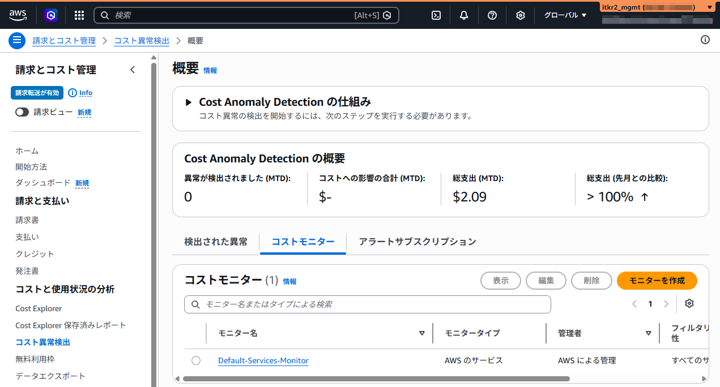Click 新規 link beside ダッシュボード
Image resolution: width=720 pixels, height=387 pixels.
point(82,183)
